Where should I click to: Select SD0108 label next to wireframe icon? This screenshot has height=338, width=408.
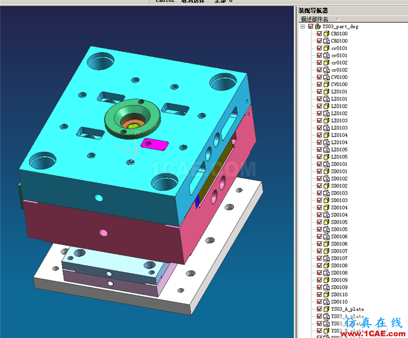[339, 273]
